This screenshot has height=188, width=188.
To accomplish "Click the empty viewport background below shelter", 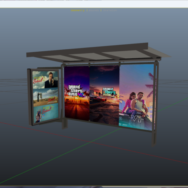I will pyautogui.click(x=94, y=163).
